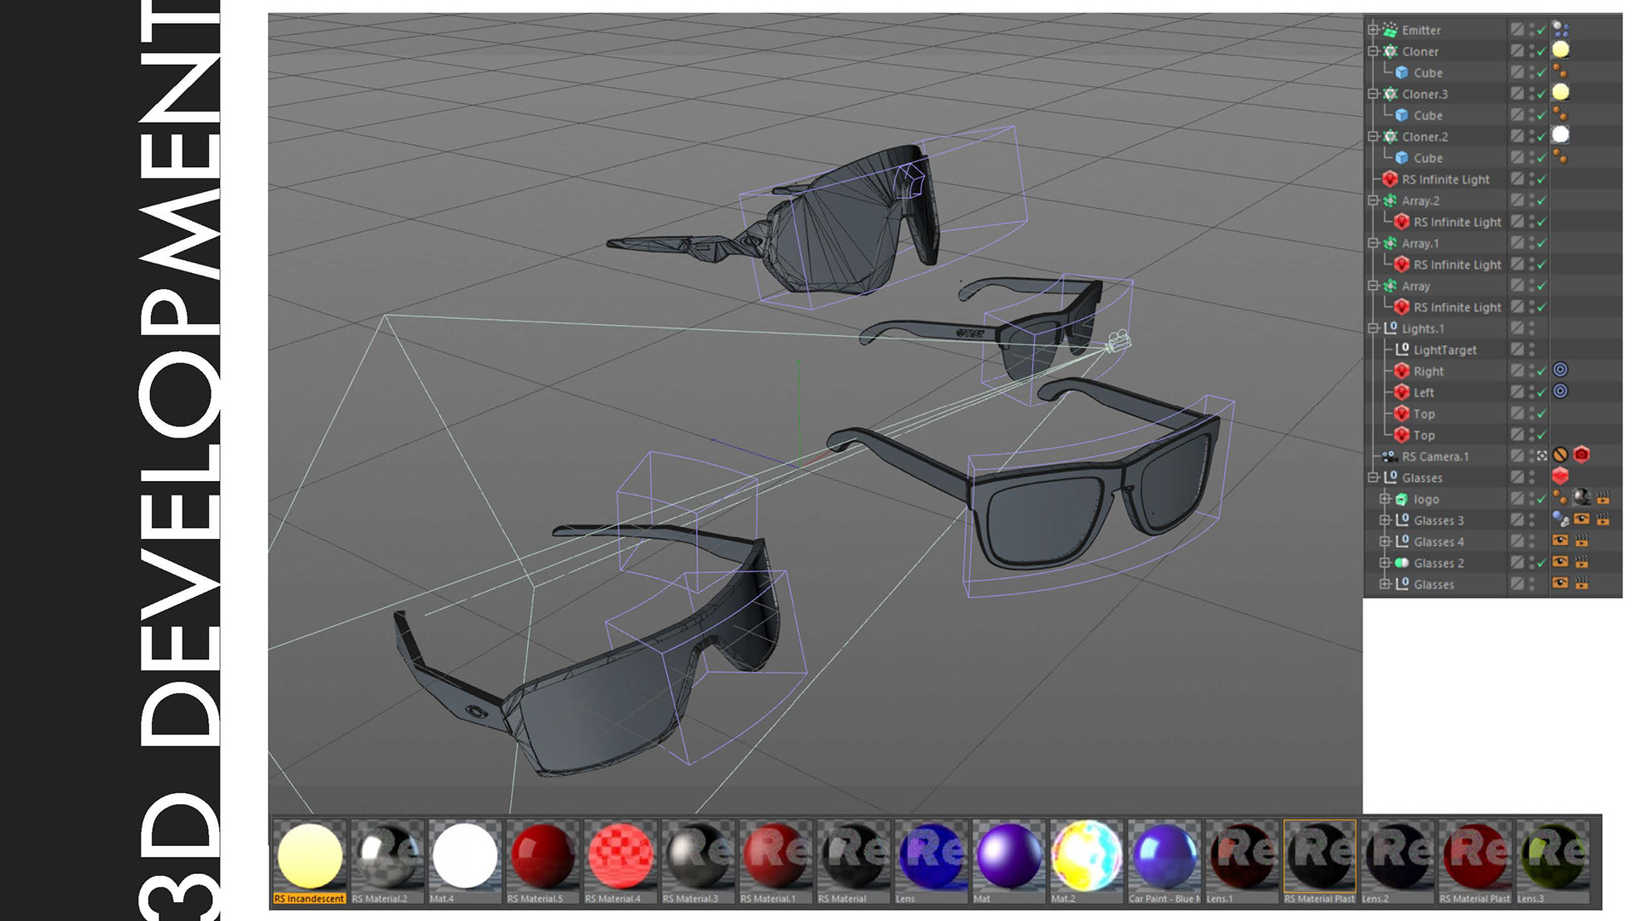Viewport: 1638px width, 921px height.
Task: Select the Left light object
Action: pos(1402,392)
